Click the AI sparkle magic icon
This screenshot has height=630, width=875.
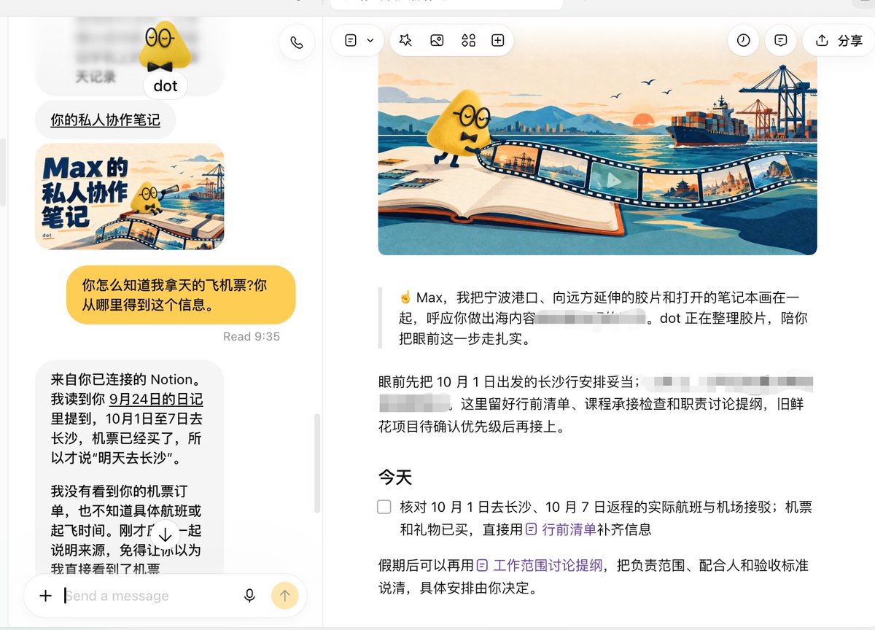406,41
